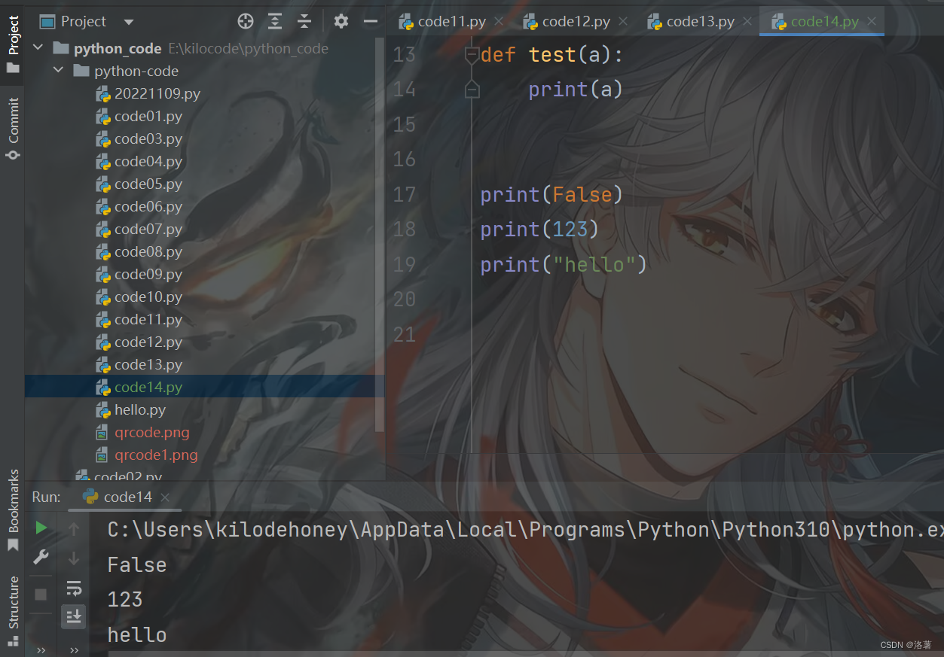Select hello.py in project tree
The height and width of the screenshot is (657, 944).
click(x=131, y=409)
